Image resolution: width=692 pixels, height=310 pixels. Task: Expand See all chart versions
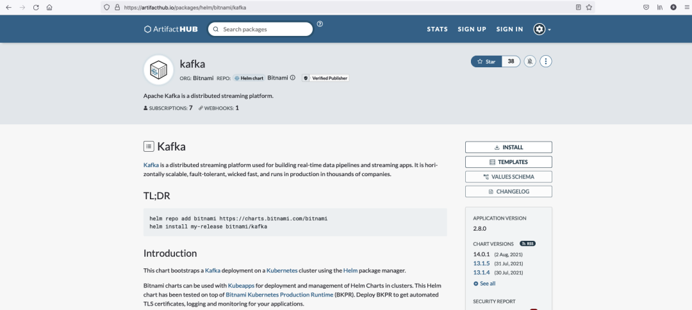[x=484, y=284]
